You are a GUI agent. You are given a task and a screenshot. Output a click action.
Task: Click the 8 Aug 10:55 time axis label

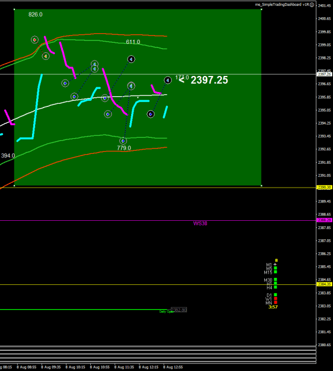point(100,367)
